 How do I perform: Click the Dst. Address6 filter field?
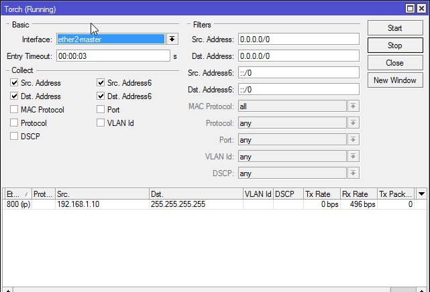coord(299,90)
